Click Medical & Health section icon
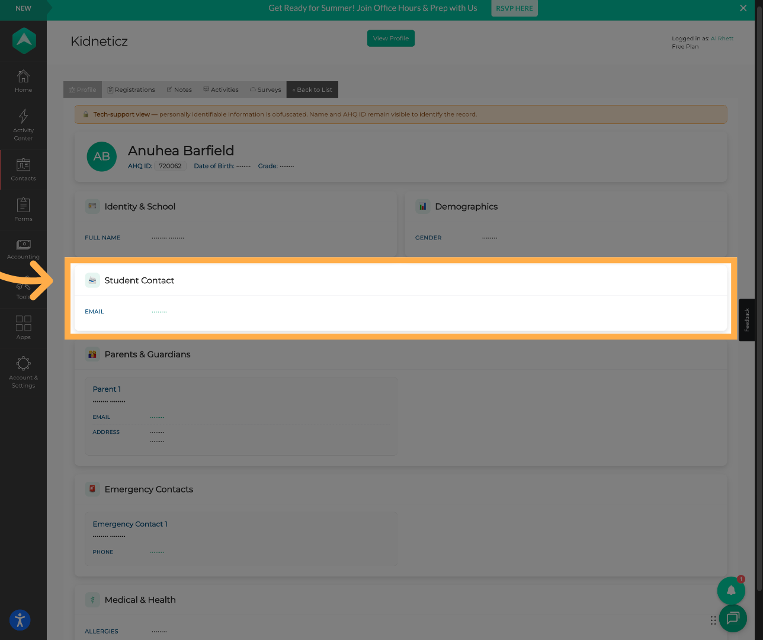 tap(92, 600)
